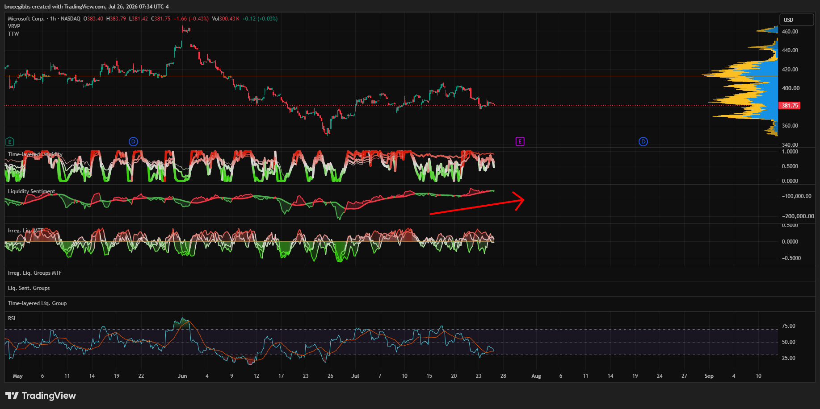Open the USD currency selector
The image size is (820, 409).
[x=797, y=20]
